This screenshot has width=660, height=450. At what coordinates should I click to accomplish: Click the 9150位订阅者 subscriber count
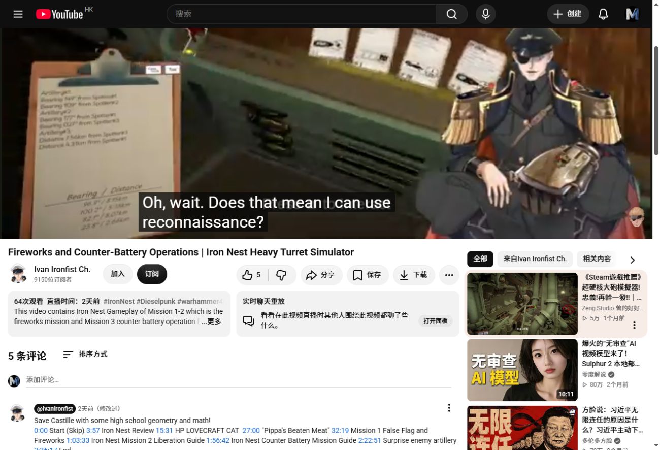(x=53, y=280)
